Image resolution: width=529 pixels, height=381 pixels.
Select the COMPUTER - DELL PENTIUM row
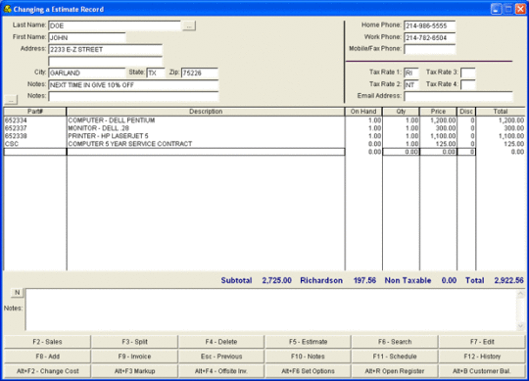coord(264,120)
